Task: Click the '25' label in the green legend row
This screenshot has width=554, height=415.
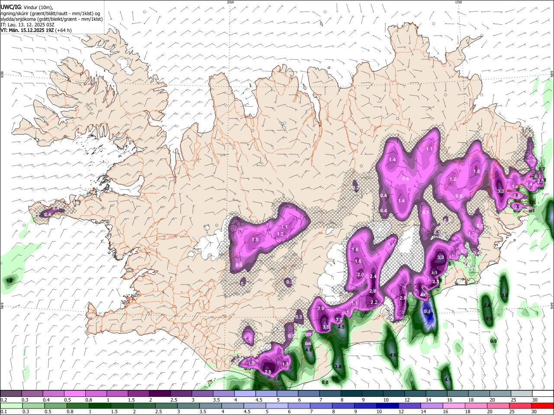Action: (513, 412)
